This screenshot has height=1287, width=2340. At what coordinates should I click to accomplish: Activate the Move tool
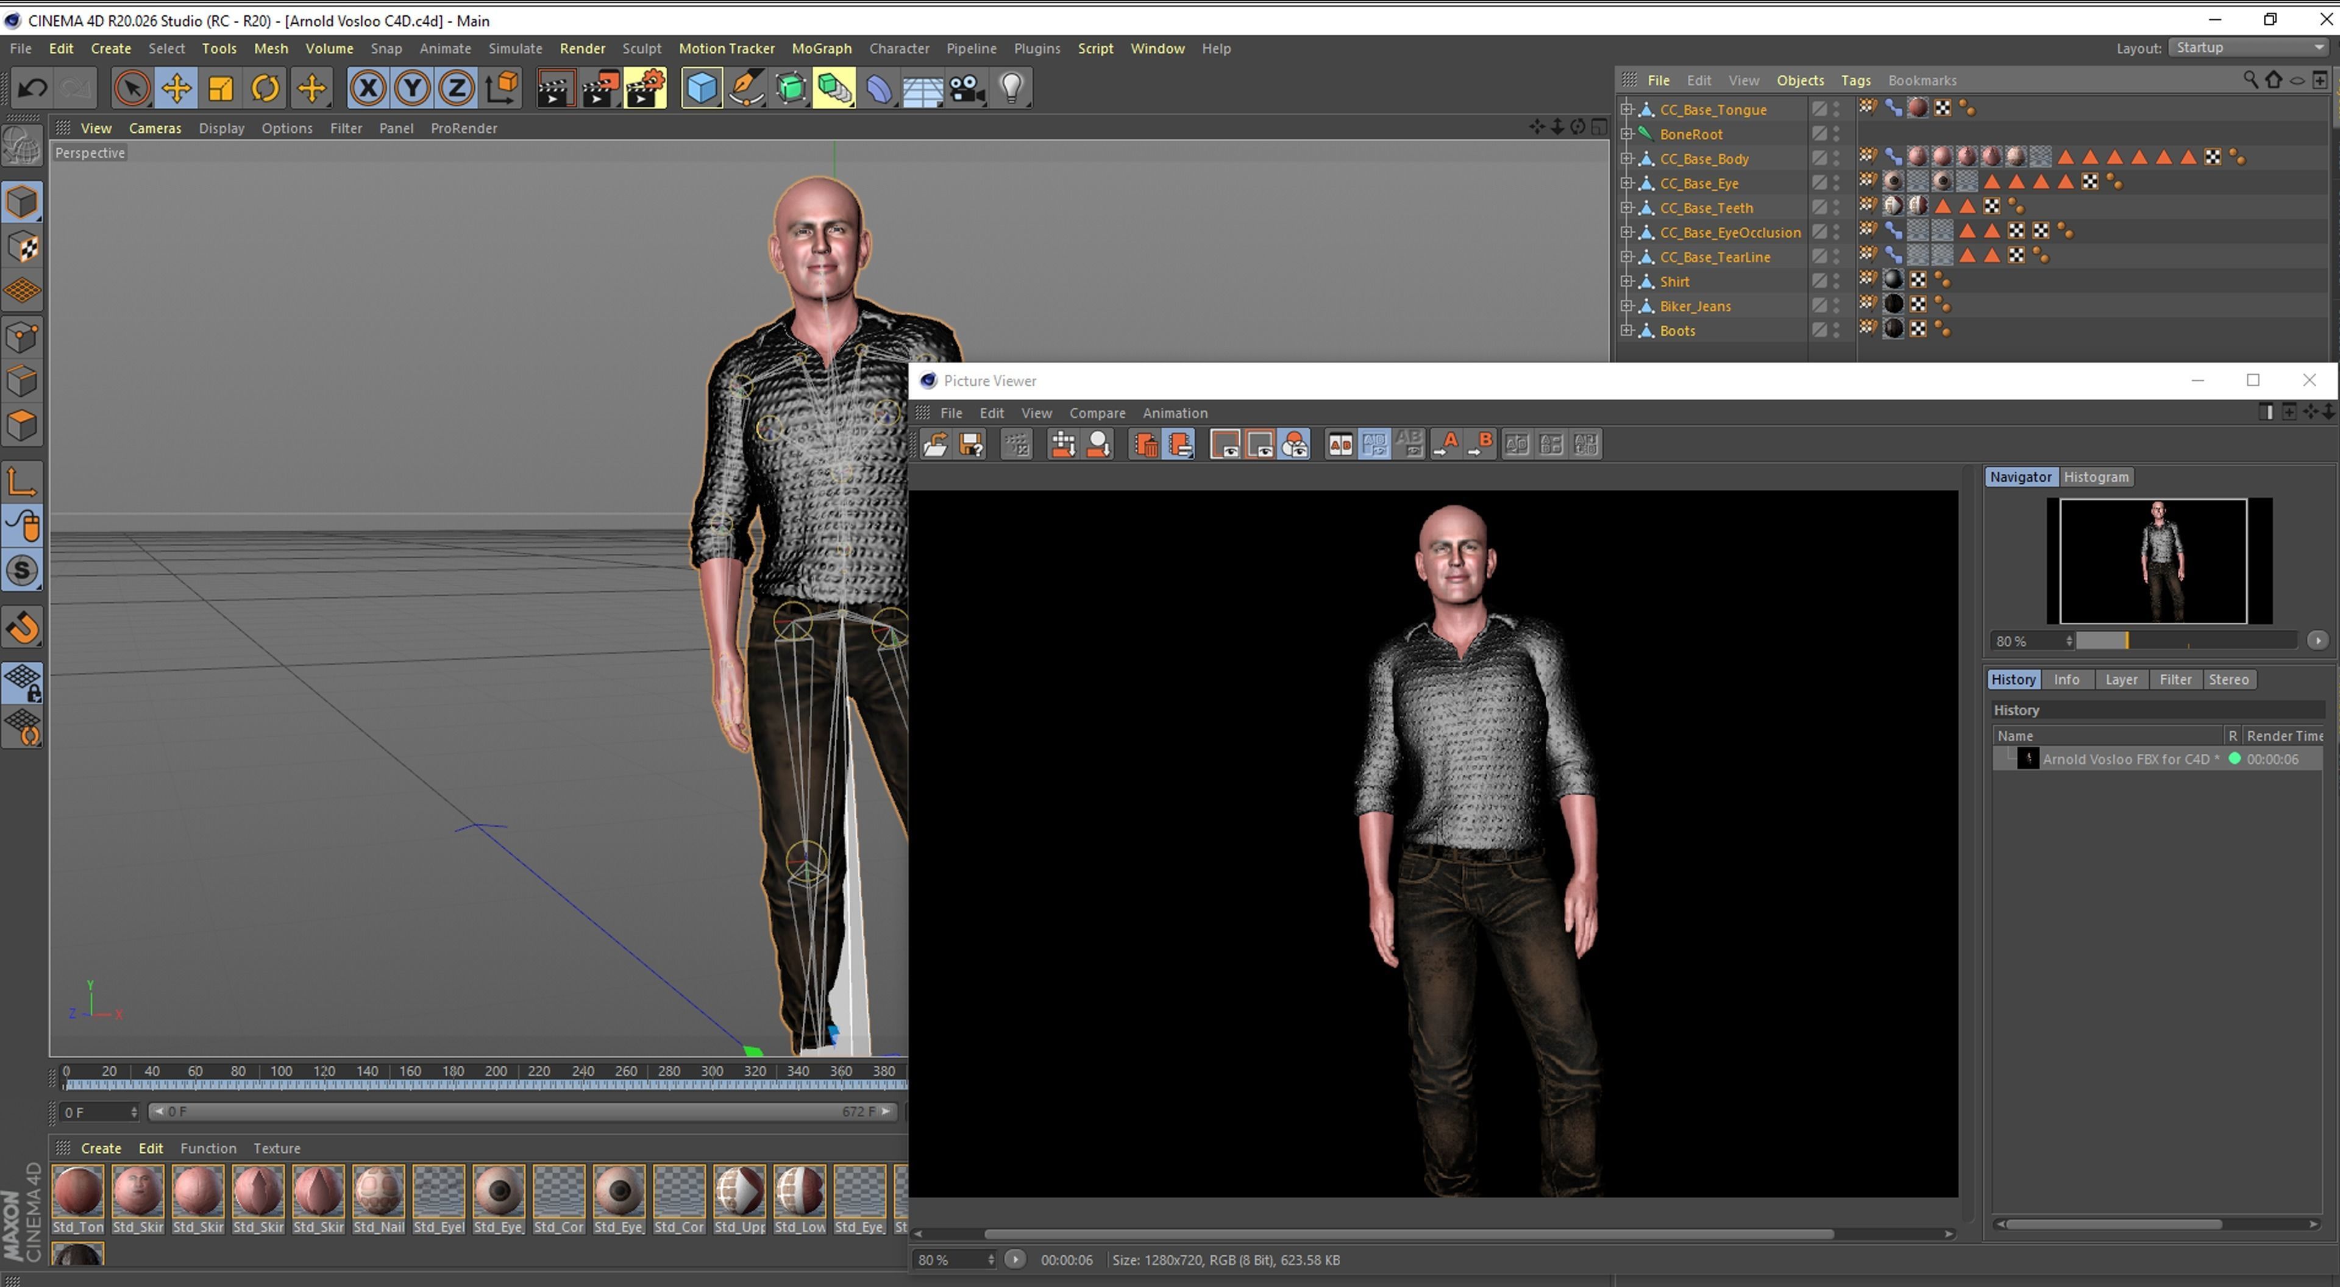coord(176,88)
